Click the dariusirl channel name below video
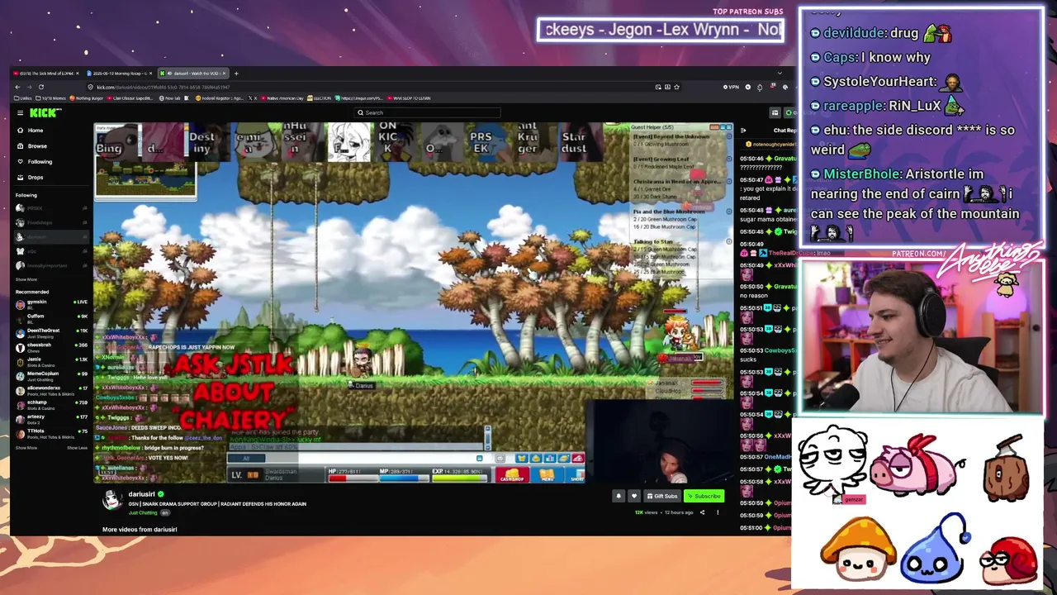 (141, 494)
